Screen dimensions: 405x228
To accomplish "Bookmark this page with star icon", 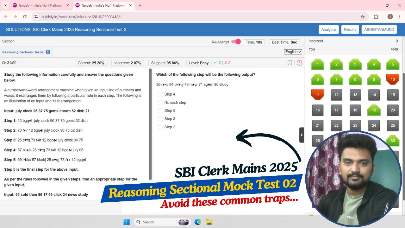I will pos(363,17).
